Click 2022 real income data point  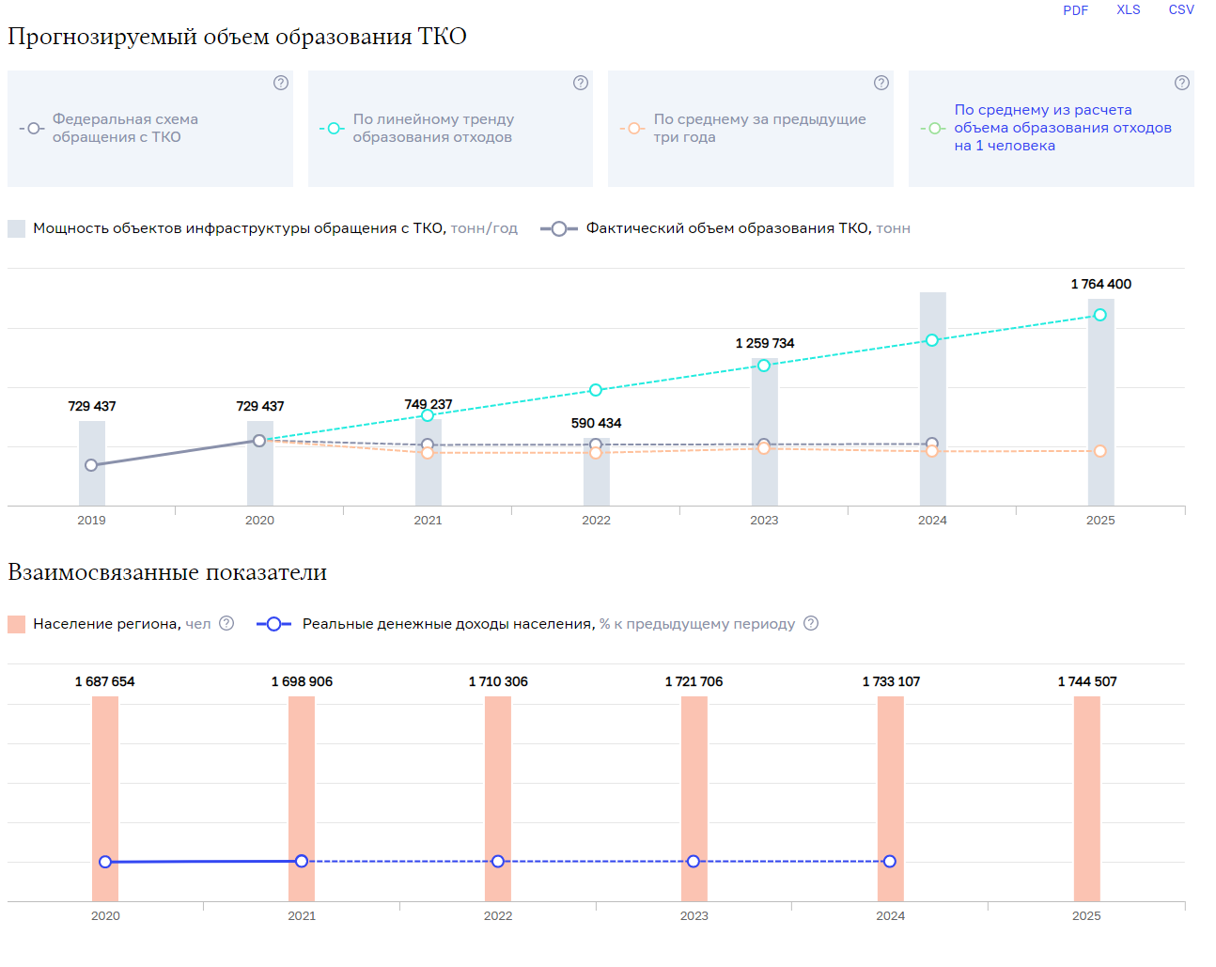(498, 861)
